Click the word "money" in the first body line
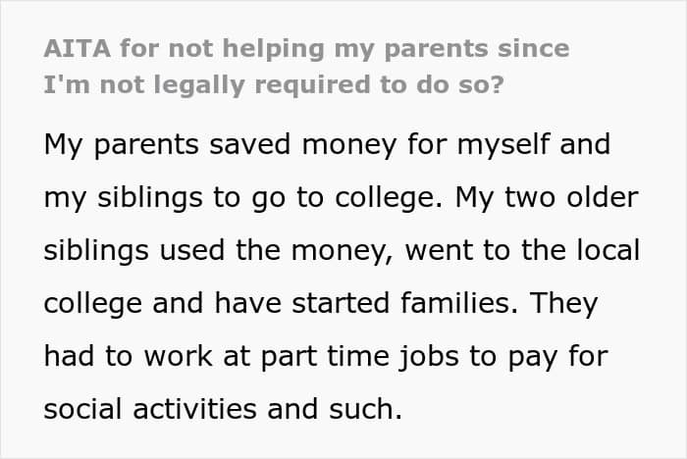The image size is (687, 459). pyautogui.click(x=349, y=146)
